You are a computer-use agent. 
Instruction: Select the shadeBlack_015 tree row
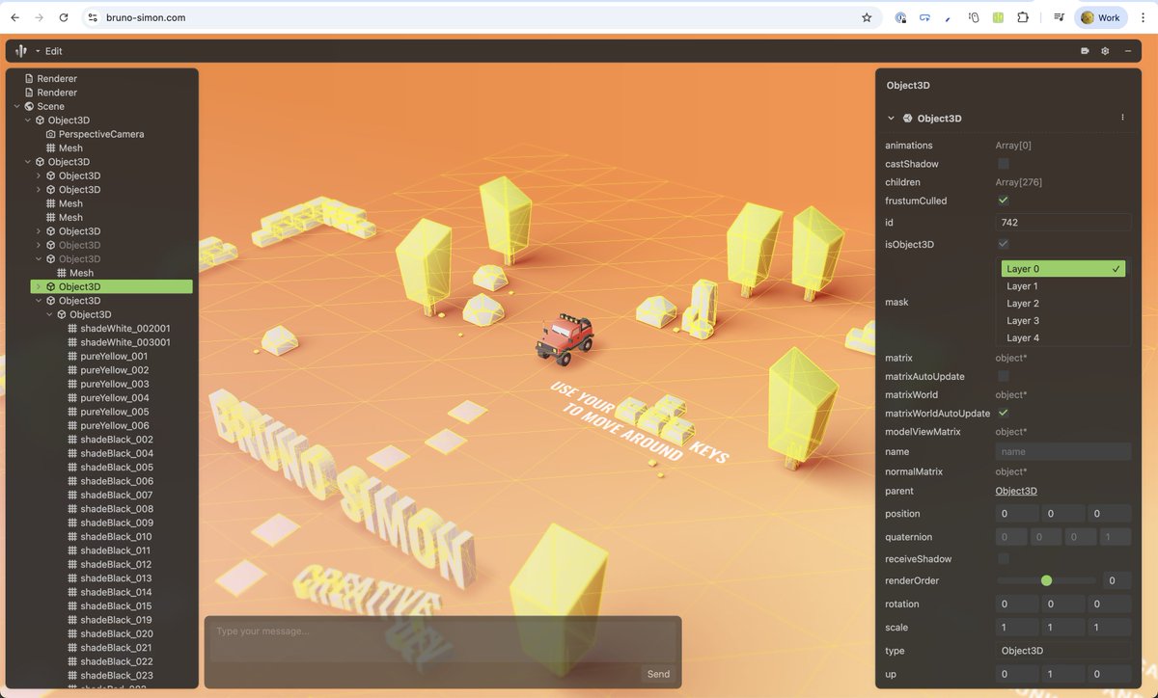(116, 606)
